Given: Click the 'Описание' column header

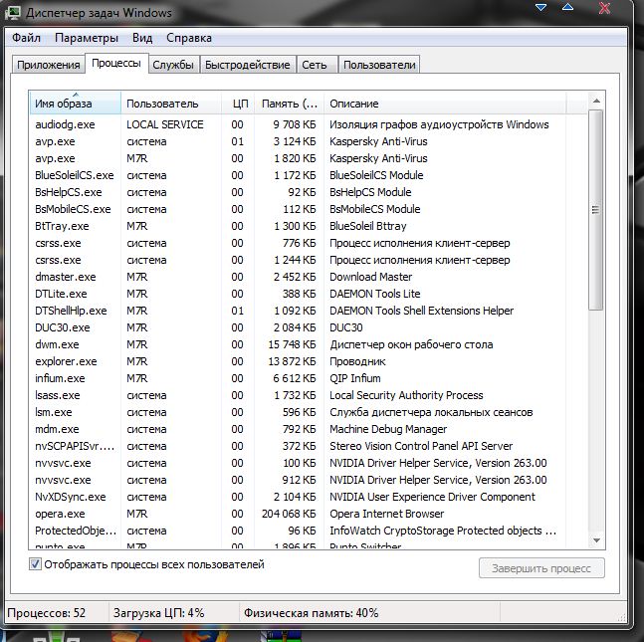Looking at the screenshot, I should point(353,104).
